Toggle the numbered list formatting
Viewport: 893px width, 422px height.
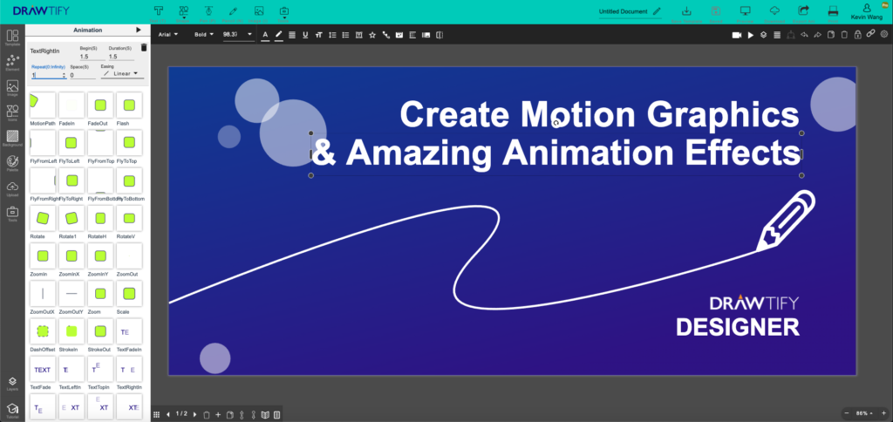tap(332, 35)
